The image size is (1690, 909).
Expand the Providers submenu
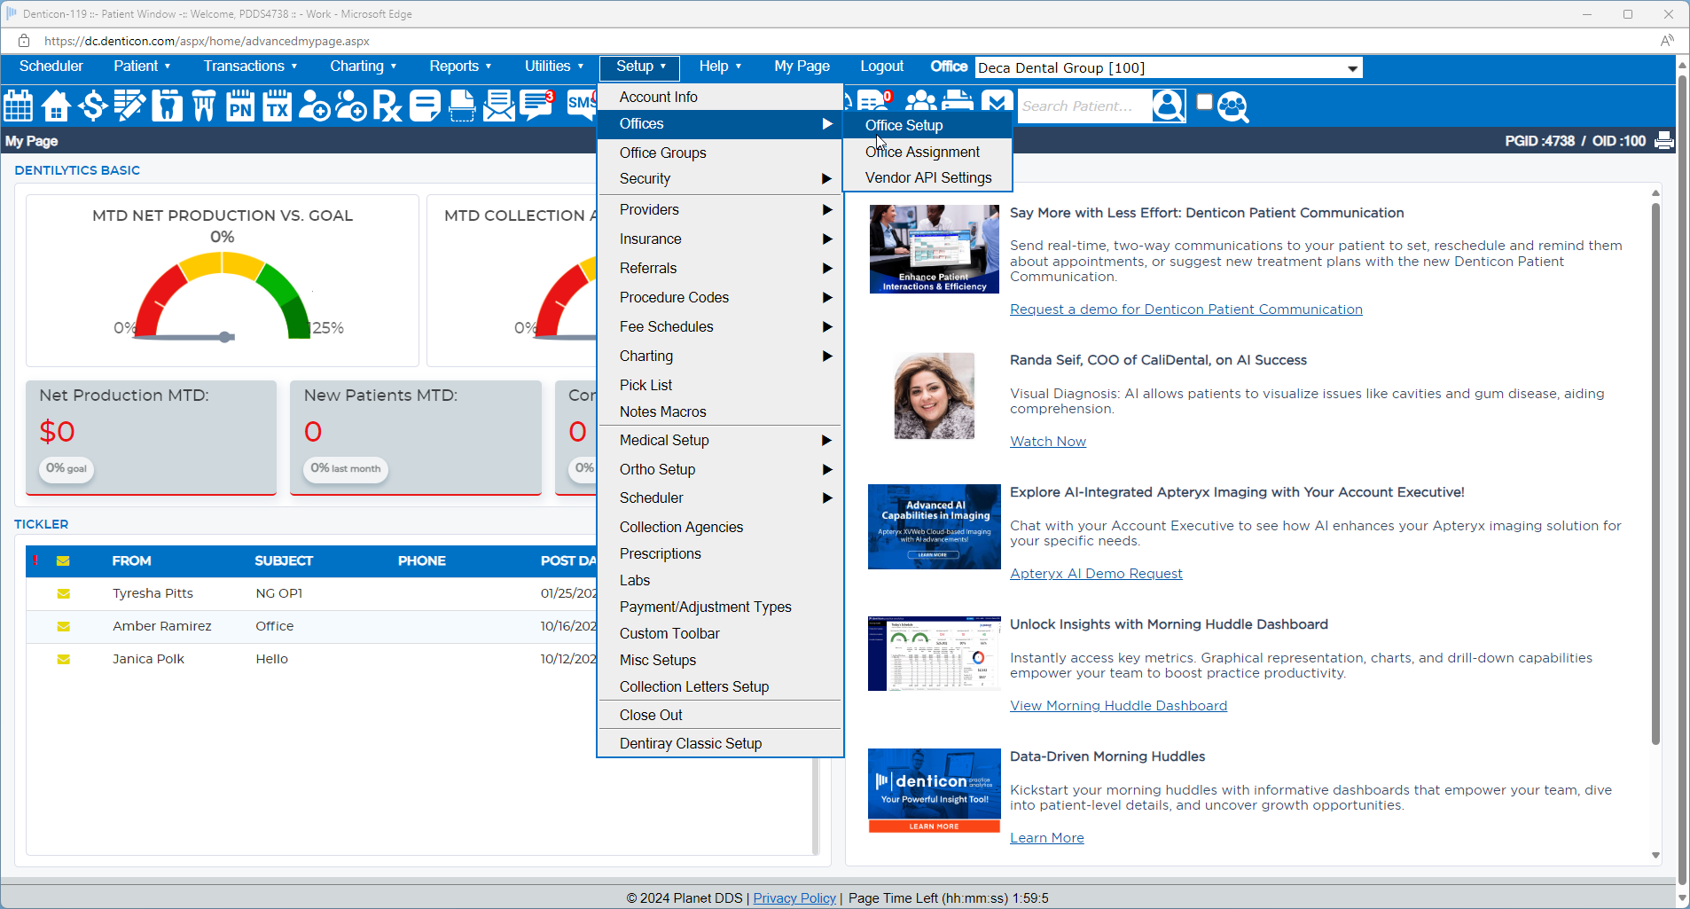tap(721, 209)
